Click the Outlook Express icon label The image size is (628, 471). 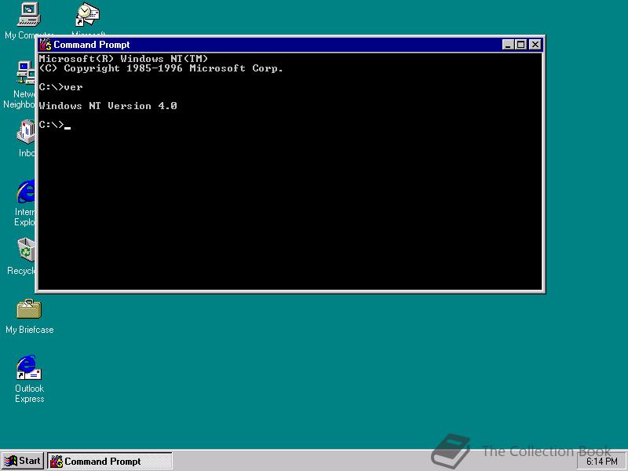pos(30,394)
